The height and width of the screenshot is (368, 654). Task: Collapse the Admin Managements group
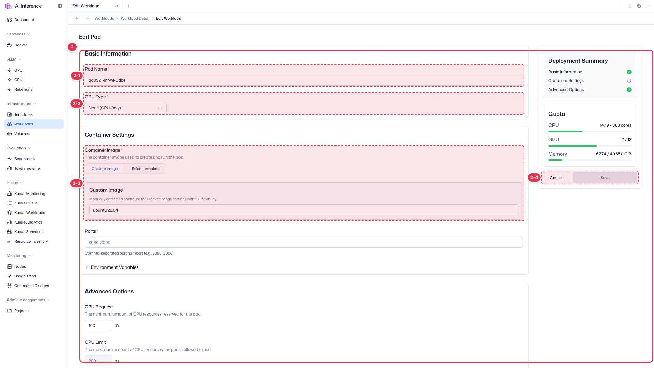(x=29, y=300)
